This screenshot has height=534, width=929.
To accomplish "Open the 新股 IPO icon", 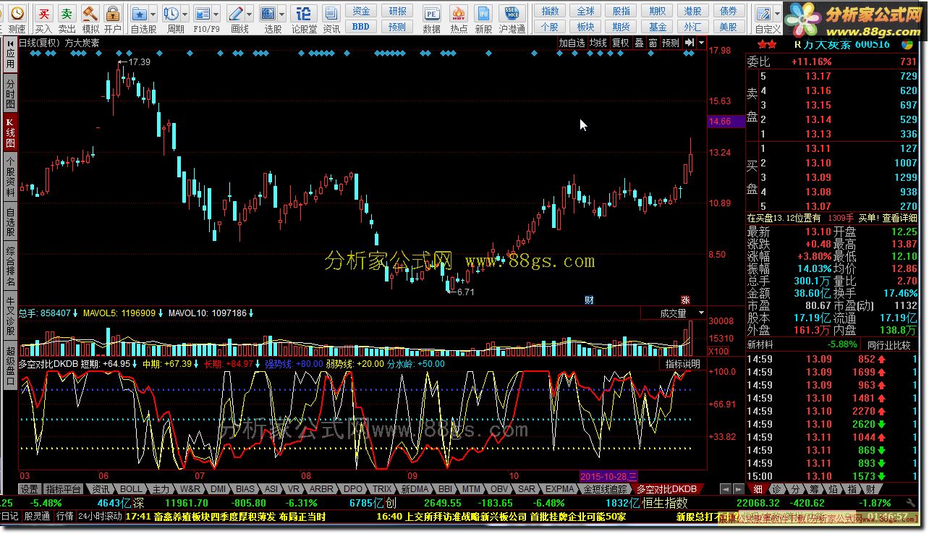I will tap(483, 13).
